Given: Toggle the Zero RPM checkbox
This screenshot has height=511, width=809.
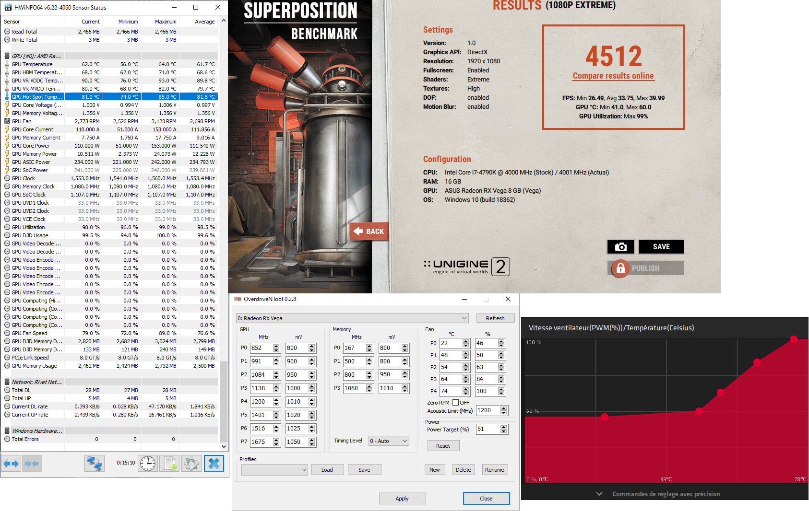Looking at the screenshot, I should [455, 403].
